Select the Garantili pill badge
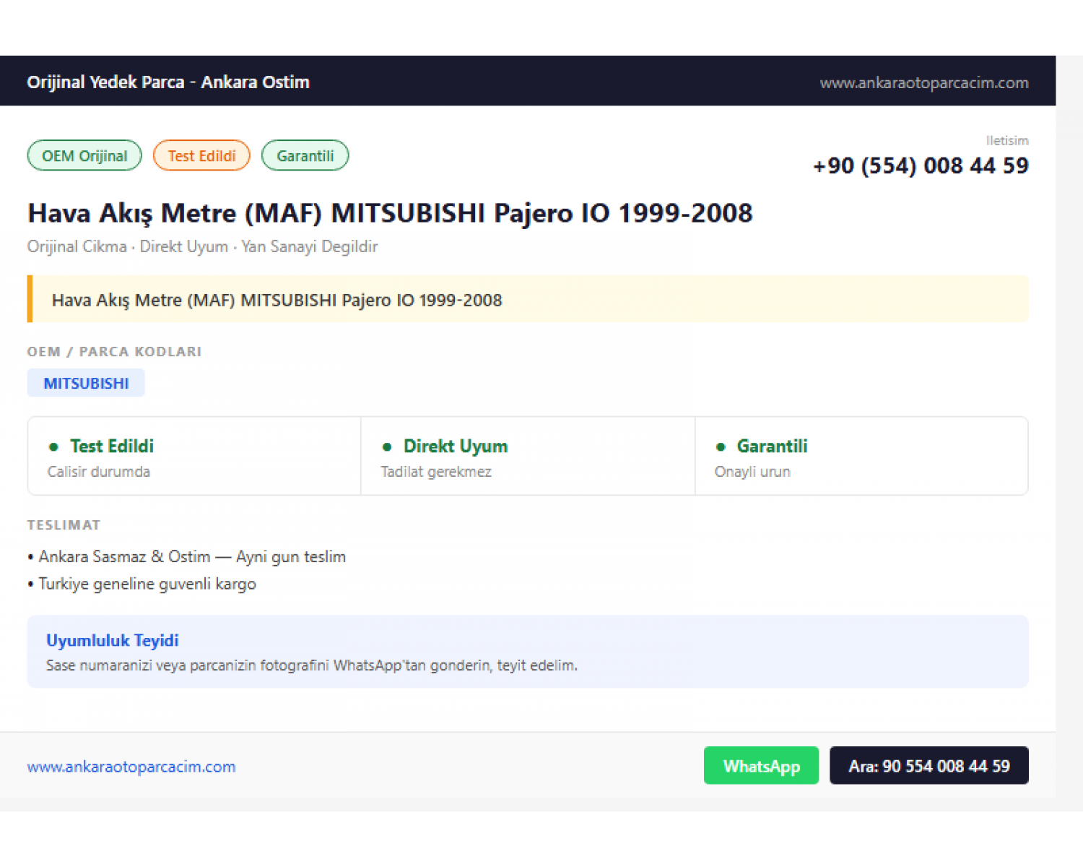The image size is (1083, 867). pos(305,155)
